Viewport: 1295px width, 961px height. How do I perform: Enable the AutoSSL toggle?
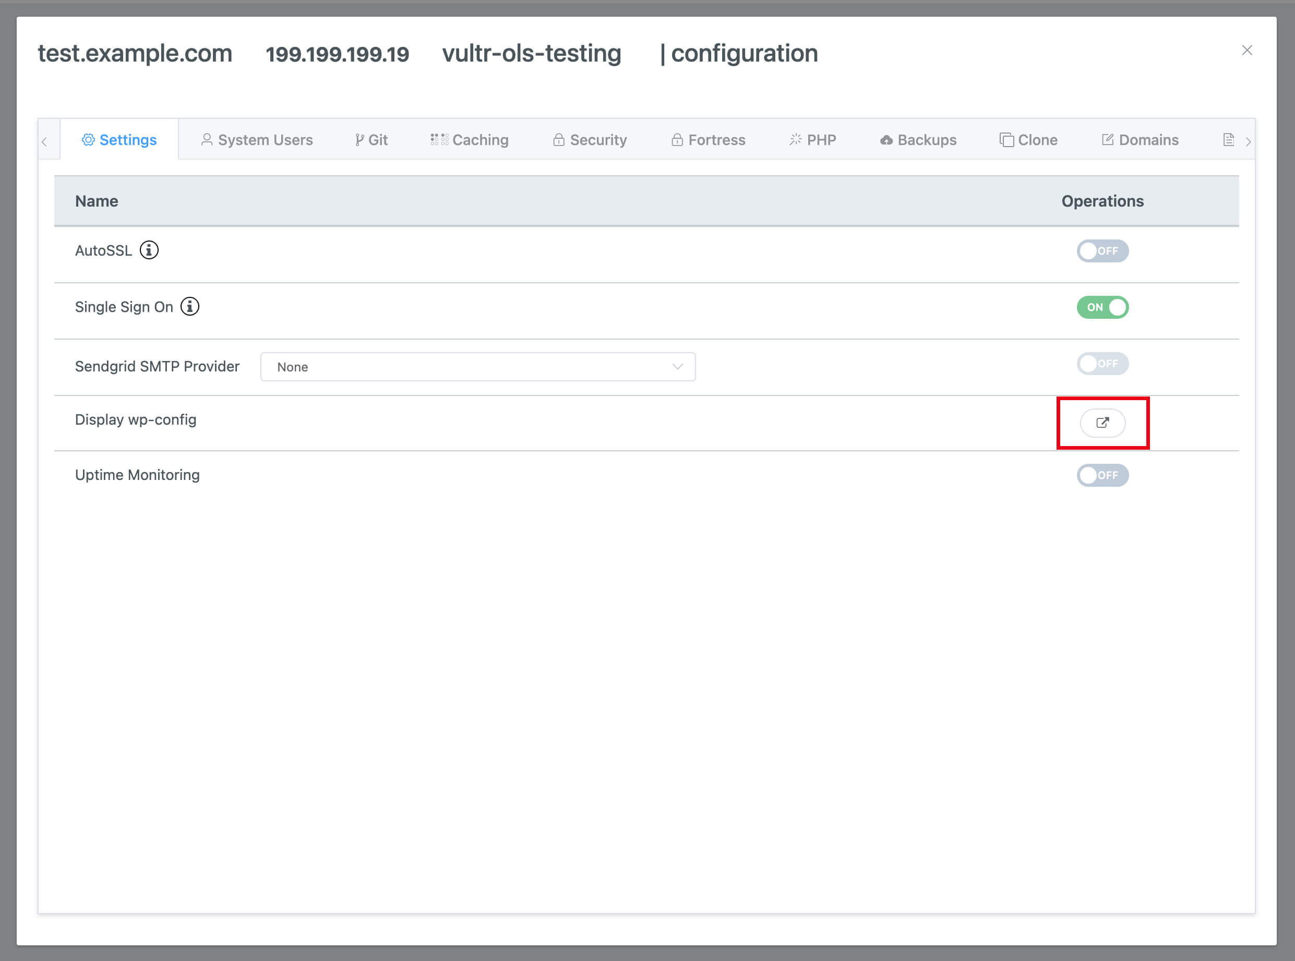pos(1102,251)
